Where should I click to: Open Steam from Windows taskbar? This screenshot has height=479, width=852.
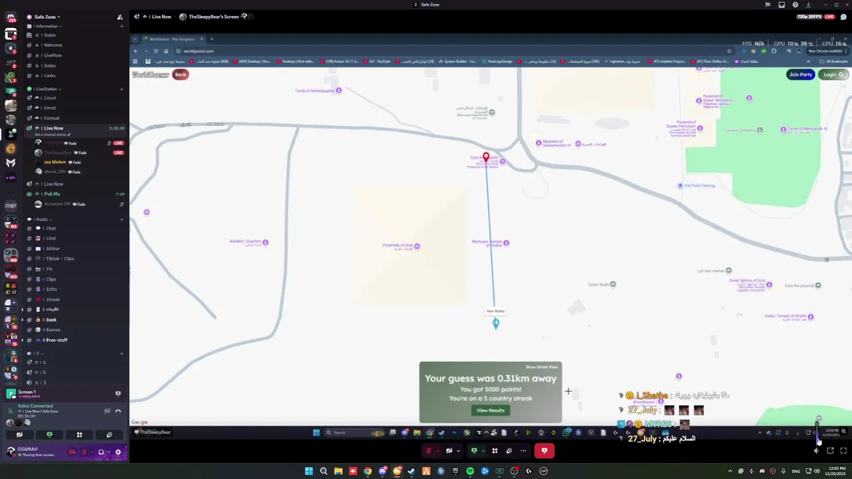(411, 471)
